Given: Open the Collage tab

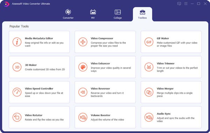Looking at the screenshot, I should point(118,14).
